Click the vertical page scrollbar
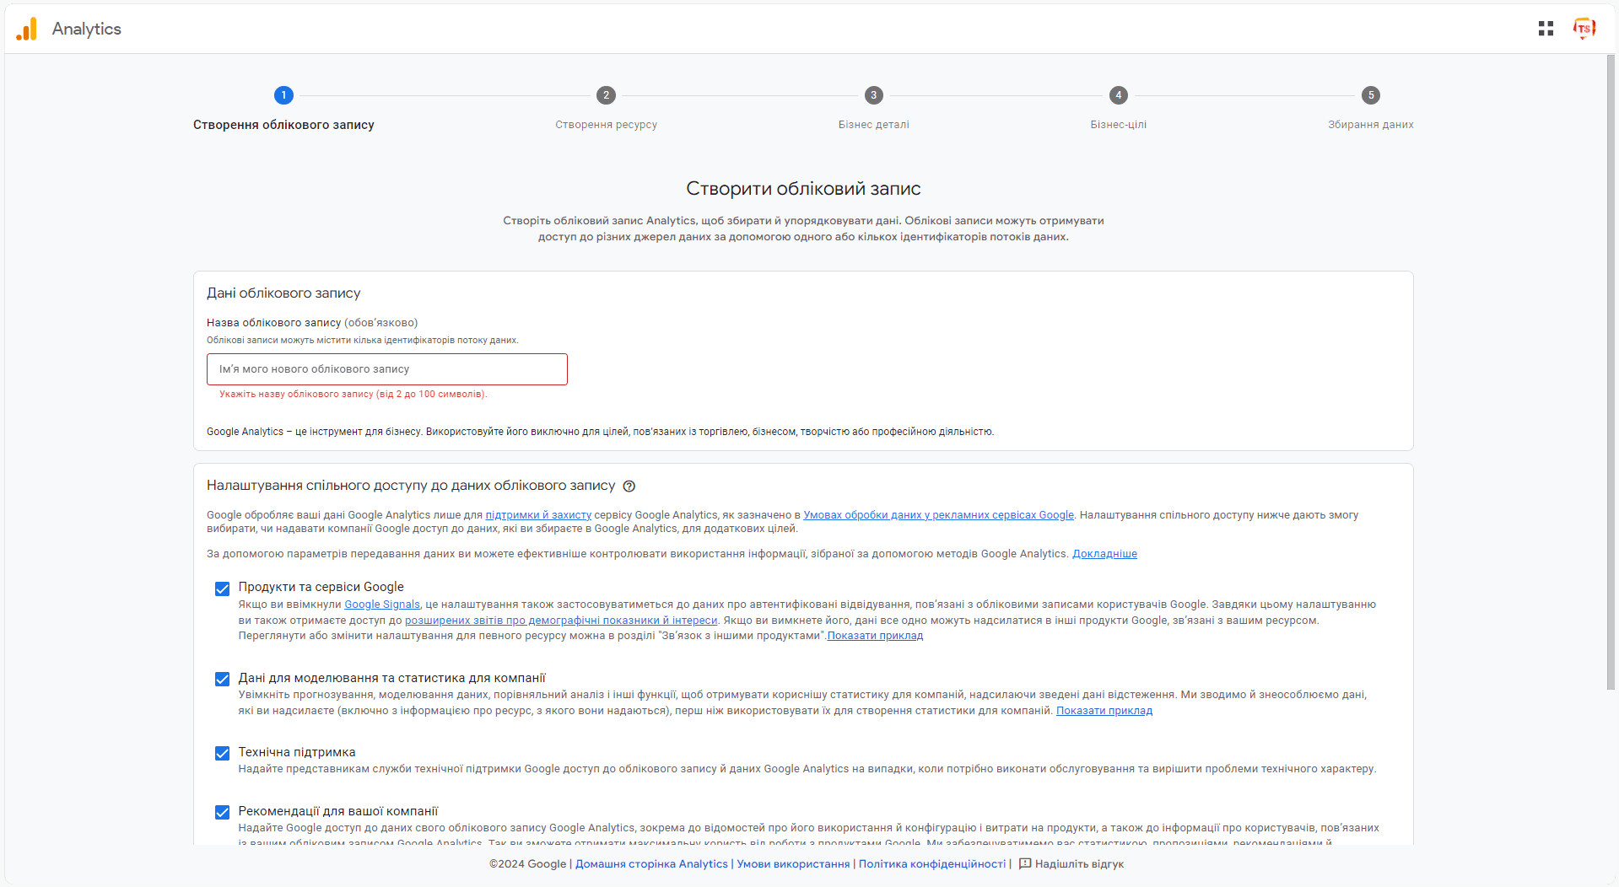This screenshot has height=887, width=1619. 1611,371
